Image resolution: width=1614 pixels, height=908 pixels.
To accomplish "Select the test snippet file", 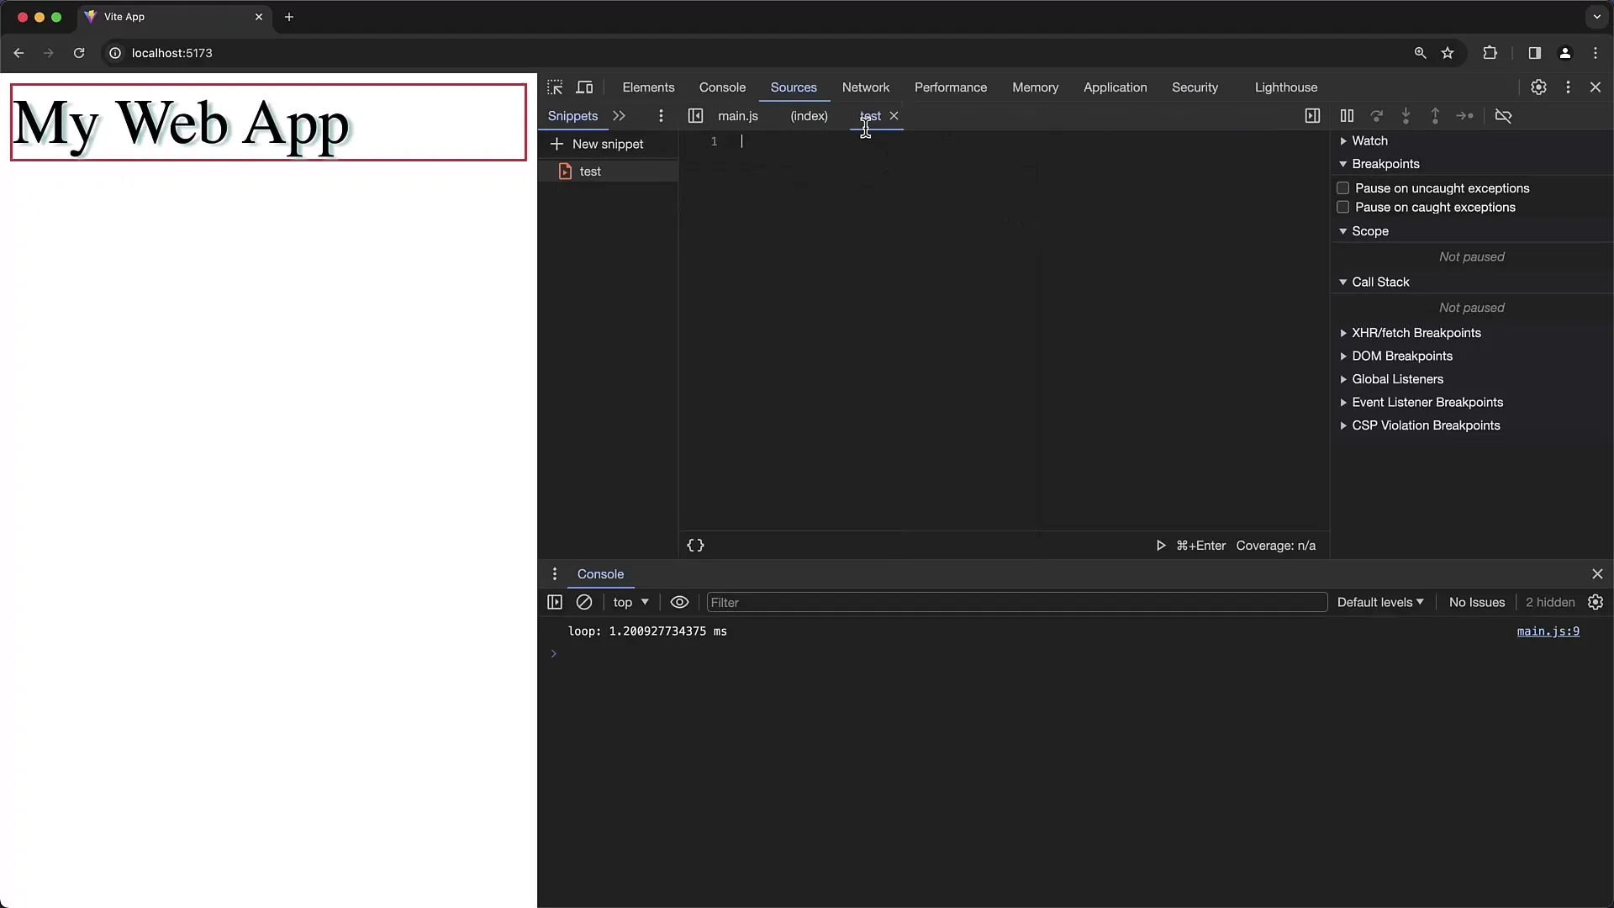I will click(590, 171).
